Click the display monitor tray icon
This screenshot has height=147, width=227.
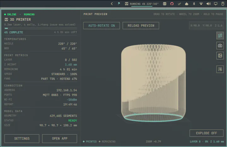[216, 4]
